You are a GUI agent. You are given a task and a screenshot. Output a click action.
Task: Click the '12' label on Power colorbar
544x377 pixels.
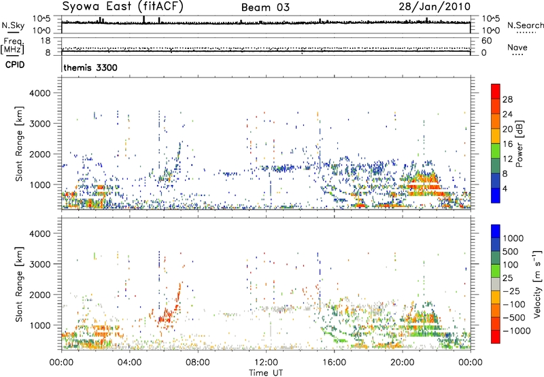point(507,159)
